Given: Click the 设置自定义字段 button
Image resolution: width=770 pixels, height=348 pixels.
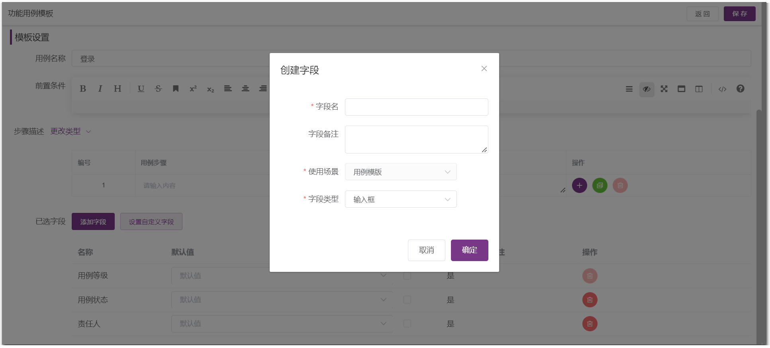Looking at the screenshot, I should [151, 222].
